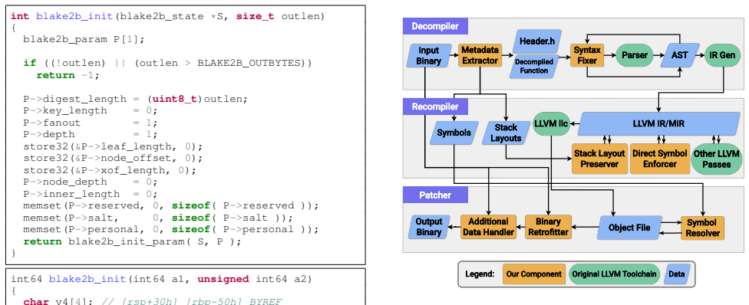Viewport: 749px width, 305px height.
Task: Select the Decompiled Function block
Action: tap(534, 66)
